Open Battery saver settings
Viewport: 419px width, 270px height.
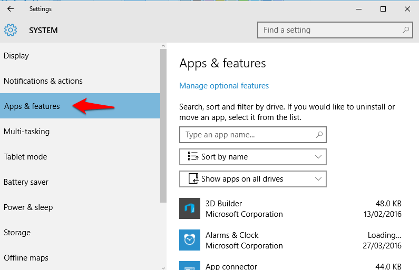(x=80, y=182)
